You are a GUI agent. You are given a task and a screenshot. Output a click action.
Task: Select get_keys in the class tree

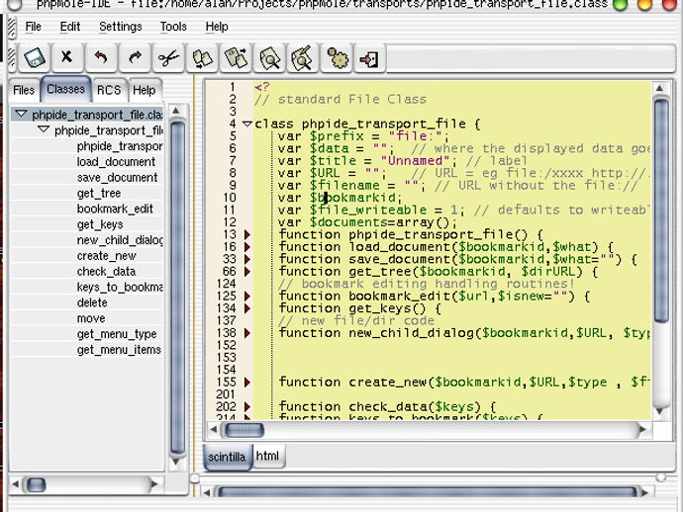[x=100, y=224]
